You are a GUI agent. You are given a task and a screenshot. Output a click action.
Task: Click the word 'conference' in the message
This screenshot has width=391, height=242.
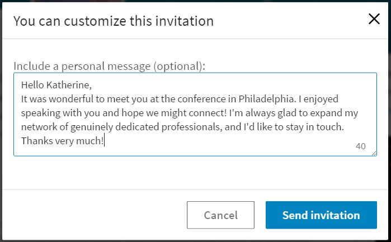tap(199, 99)
